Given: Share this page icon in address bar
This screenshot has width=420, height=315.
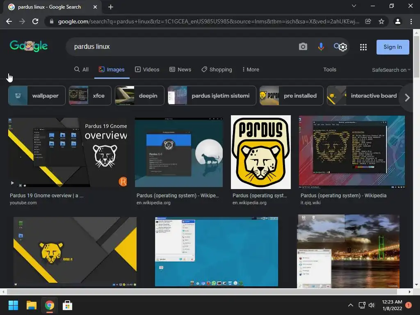Looking at the screenshot, I should tap(368, 21).
